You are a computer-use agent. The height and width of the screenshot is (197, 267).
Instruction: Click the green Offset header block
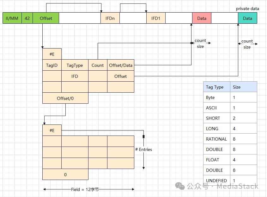coord(46,18)
